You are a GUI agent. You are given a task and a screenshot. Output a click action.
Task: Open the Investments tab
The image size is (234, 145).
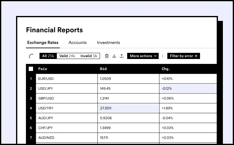point(108,43)
